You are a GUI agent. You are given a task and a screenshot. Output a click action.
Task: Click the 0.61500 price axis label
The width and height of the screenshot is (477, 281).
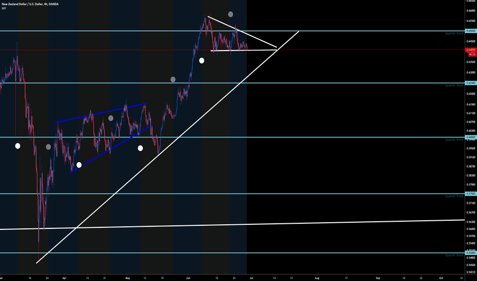click(x=471, y=104)
